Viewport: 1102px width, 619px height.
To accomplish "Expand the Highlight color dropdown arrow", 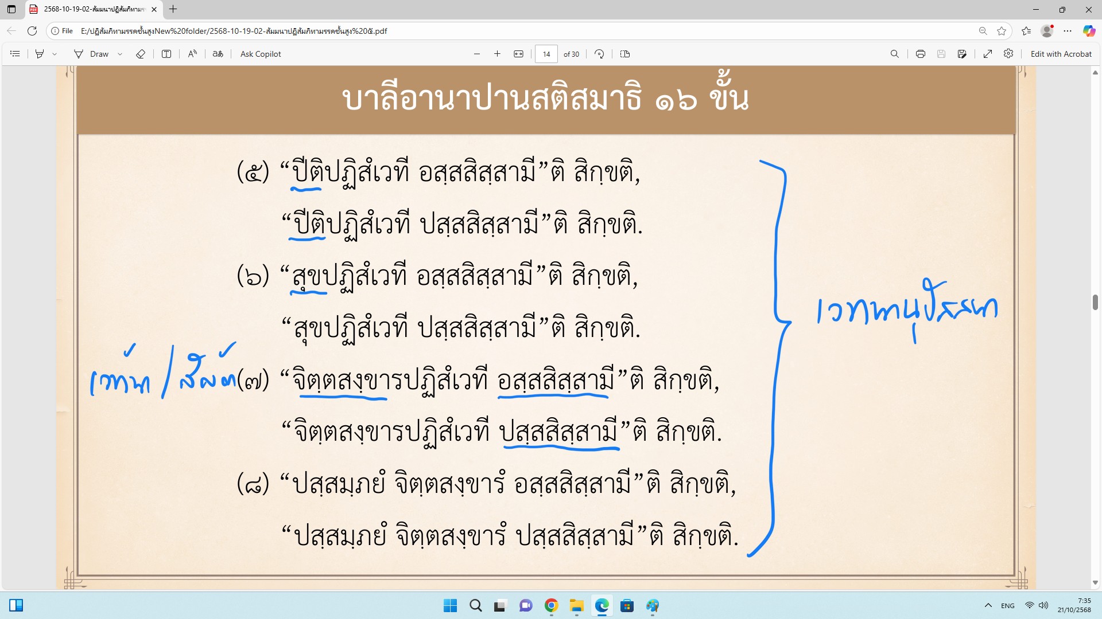I will coord(55,54).
